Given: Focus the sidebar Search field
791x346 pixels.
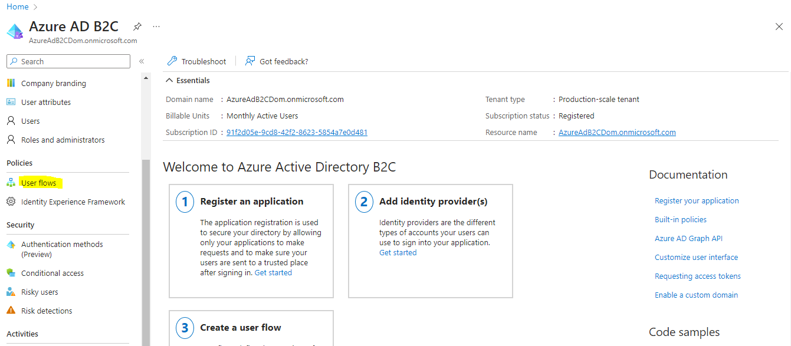Looking at the screenshot, I should coord(68,61).
